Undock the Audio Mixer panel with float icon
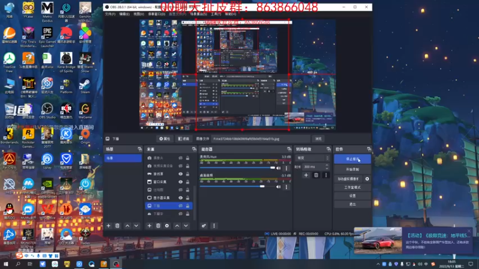479x269 pixels. (x=289, y=149)
